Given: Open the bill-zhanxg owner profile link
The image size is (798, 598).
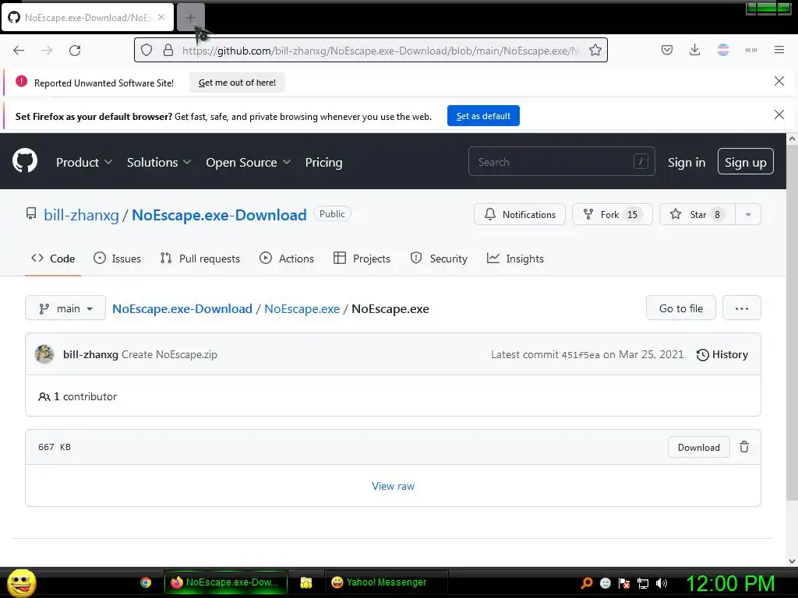Looking at the screenshot, I should pyautogui.click(x=81, y=215).
